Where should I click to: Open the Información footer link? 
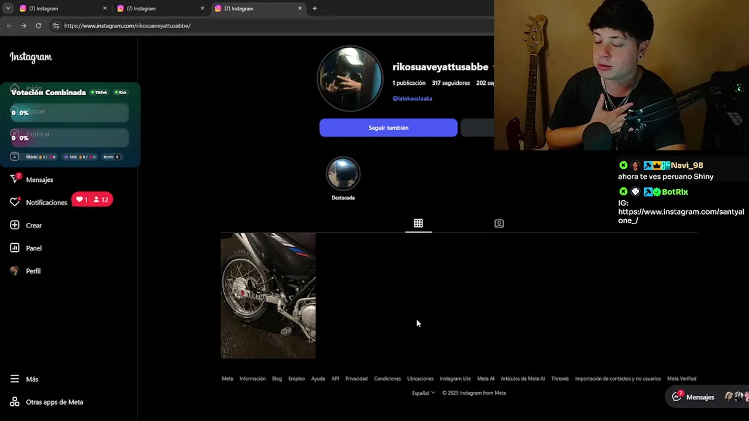tap(253, 379)
